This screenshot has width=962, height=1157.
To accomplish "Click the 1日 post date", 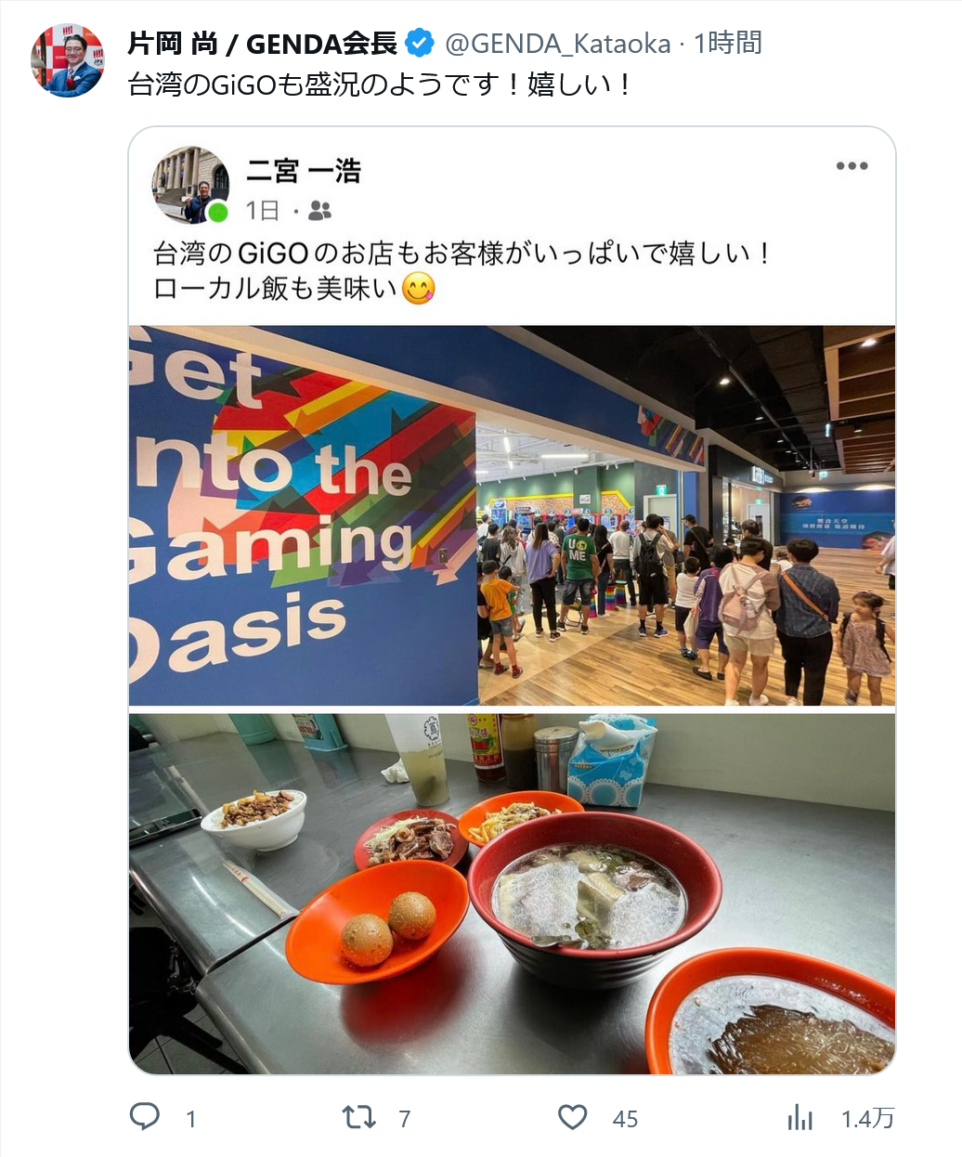I will (x=263, y=212).
